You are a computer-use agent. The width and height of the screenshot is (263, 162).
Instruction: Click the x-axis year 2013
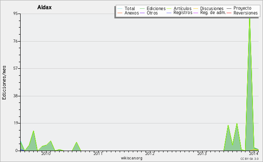[202, 154]
